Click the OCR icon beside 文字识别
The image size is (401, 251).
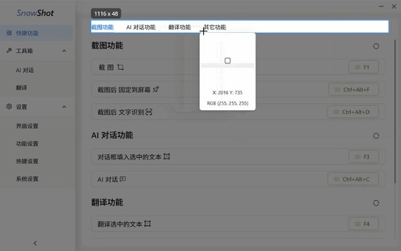click(x=149, y=112)
